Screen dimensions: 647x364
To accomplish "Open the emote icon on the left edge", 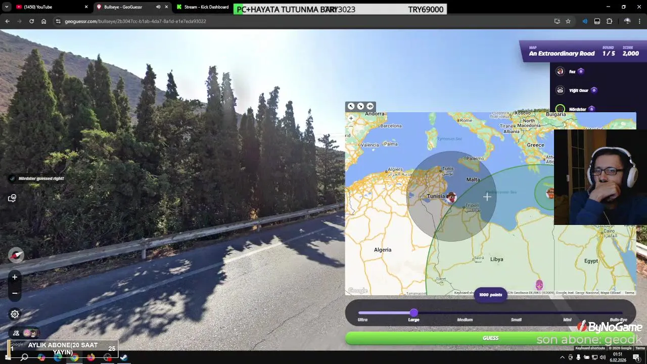I will pyautogui.click(x=12, y=198).
